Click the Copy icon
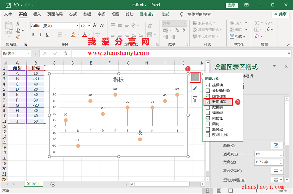The height and width of the screenshot is (194, 293). [x=18, y=30]
